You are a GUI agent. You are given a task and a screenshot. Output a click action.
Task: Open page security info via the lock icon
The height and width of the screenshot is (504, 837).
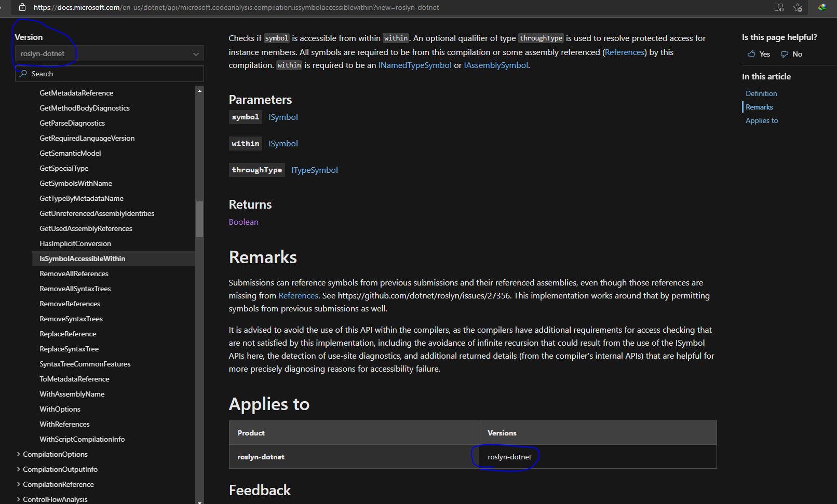pyautogui.click(x=21, y=7)
